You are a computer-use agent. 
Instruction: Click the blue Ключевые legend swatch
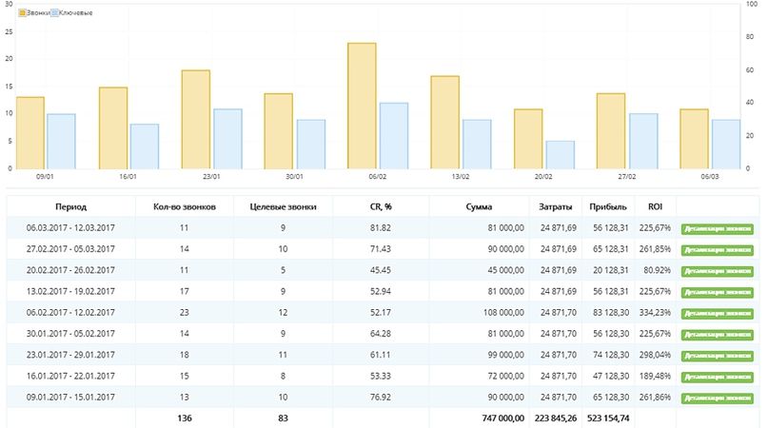point(55,13)
